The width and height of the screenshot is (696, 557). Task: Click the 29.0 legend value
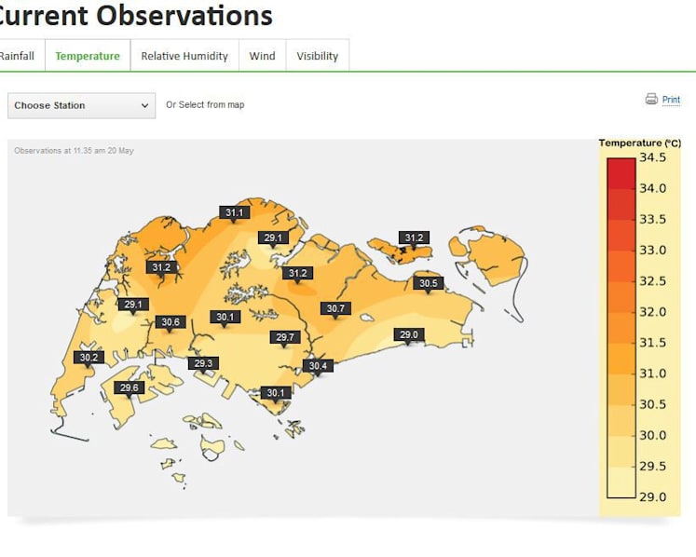click(x=652, y=496)
